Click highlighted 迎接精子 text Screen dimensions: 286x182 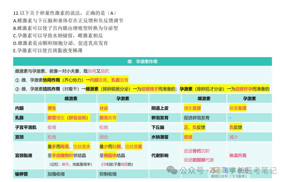(x=150, y=89)
